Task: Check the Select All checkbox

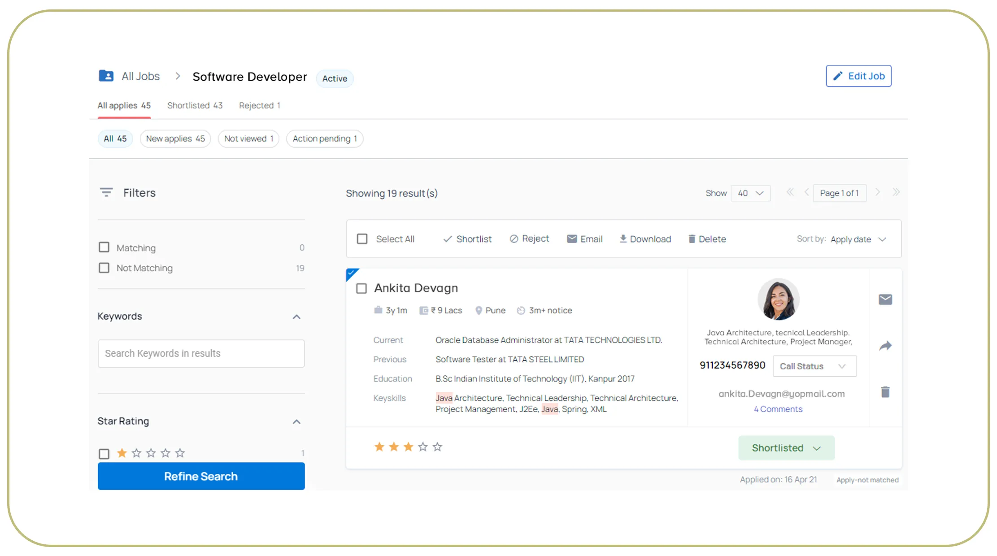Action: tap(362, 239)
